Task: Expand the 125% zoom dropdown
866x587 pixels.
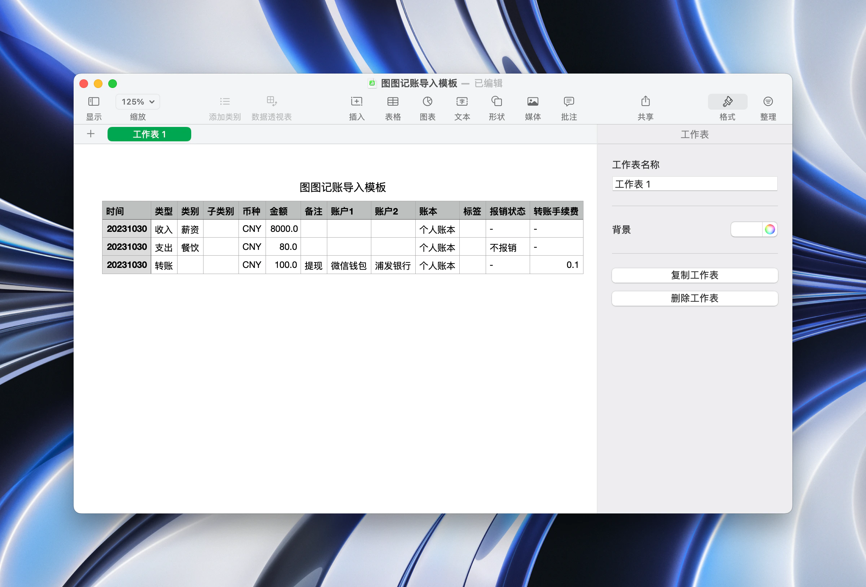Action: tap(137, 102)
